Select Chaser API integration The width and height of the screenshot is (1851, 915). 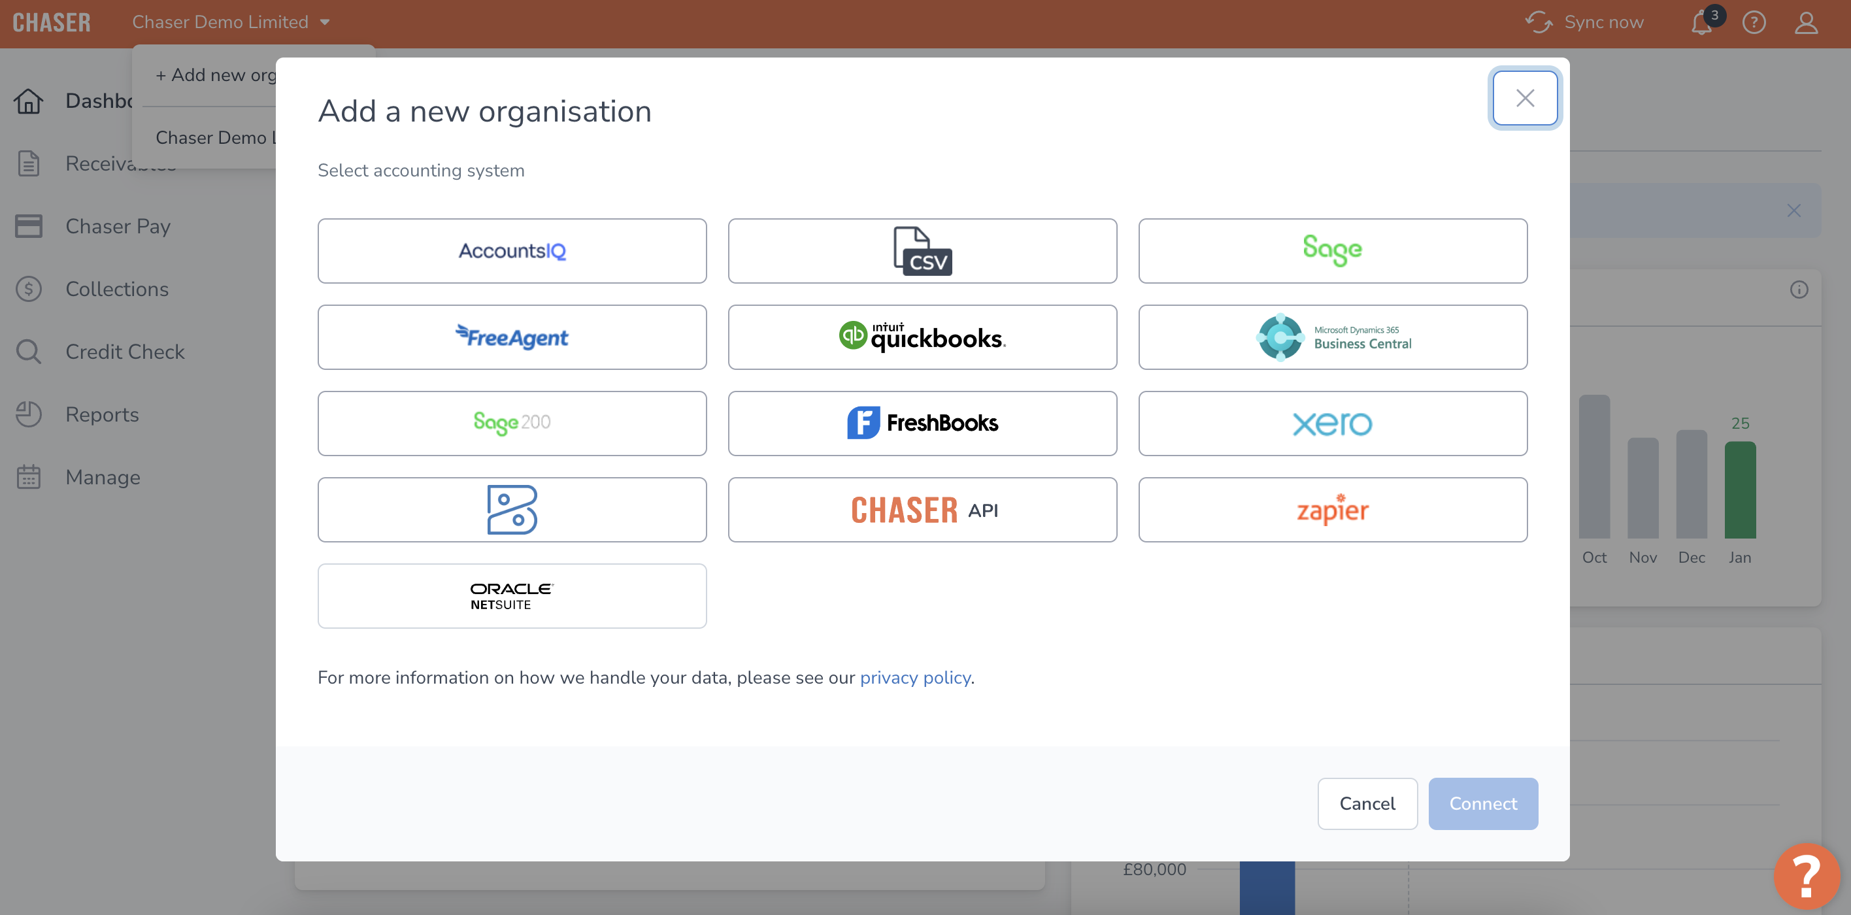923,510
